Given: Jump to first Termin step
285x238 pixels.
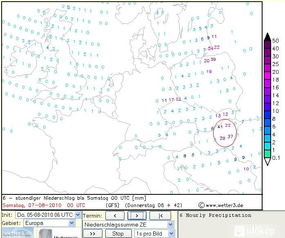Looking at the screenshot, I should coord(160,216).
